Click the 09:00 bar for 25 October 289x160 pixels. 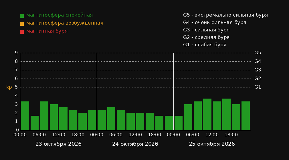click(207, 114)
